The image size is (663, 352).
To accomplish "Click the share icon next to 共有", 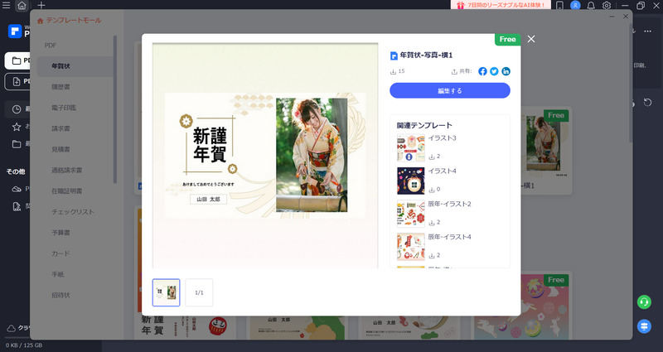I will coord(454,72).
